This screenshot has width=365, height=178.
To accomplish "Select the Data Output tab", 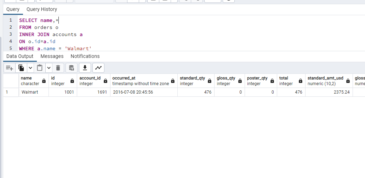I will coord(20,56).
